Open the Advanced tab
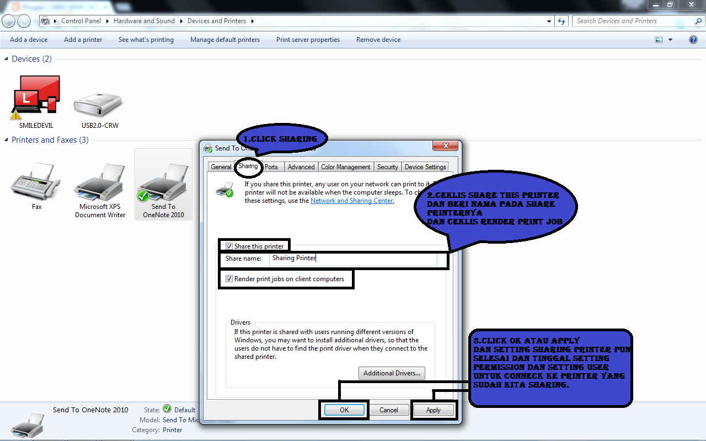 (301, 166)
